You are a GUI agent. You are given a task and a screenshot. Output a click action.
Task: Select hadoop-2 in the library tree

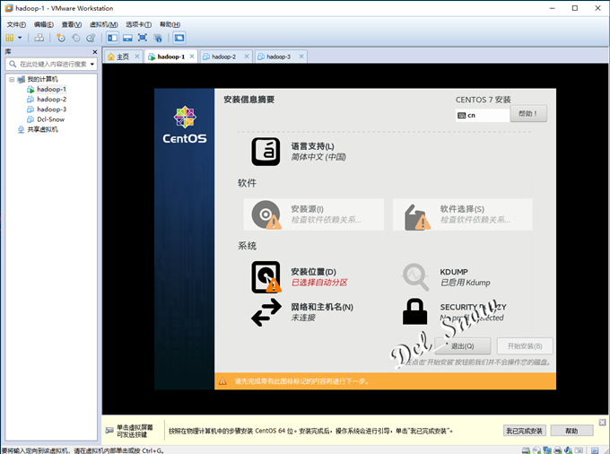pyautogui.click(x=51, y=100)
